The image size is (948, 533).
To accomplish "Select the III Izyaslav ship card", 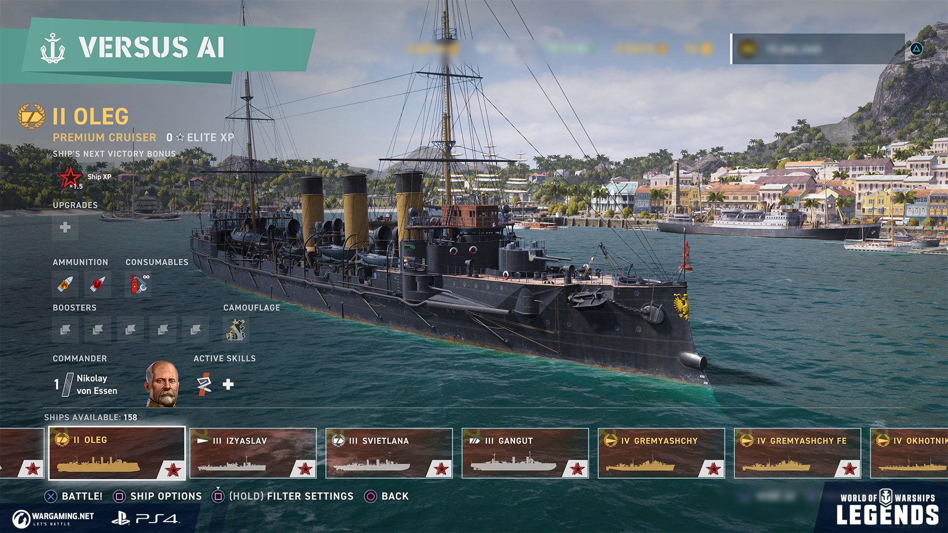I will coord(253,453).
